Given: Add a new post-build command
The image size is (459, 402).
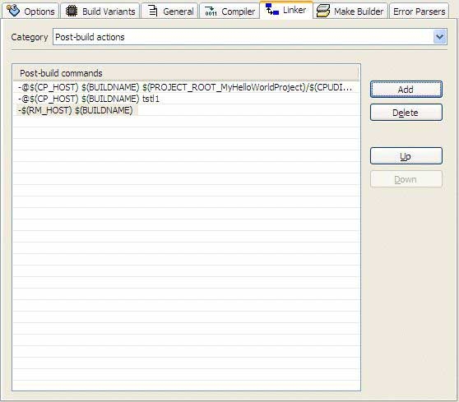Looking at the screenshot, I should pyautogui.click(x=406, y=90).
